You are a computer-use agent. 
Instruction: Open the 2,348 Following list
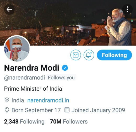pyautogui.click(x=24, y=121)
